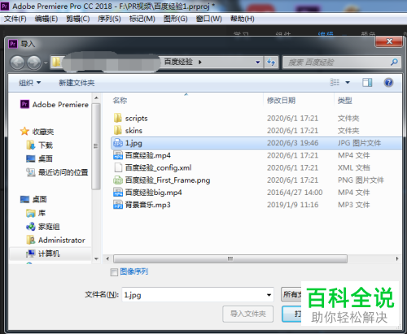Click the 百度经验.mp4 file icon

[118, 155]
